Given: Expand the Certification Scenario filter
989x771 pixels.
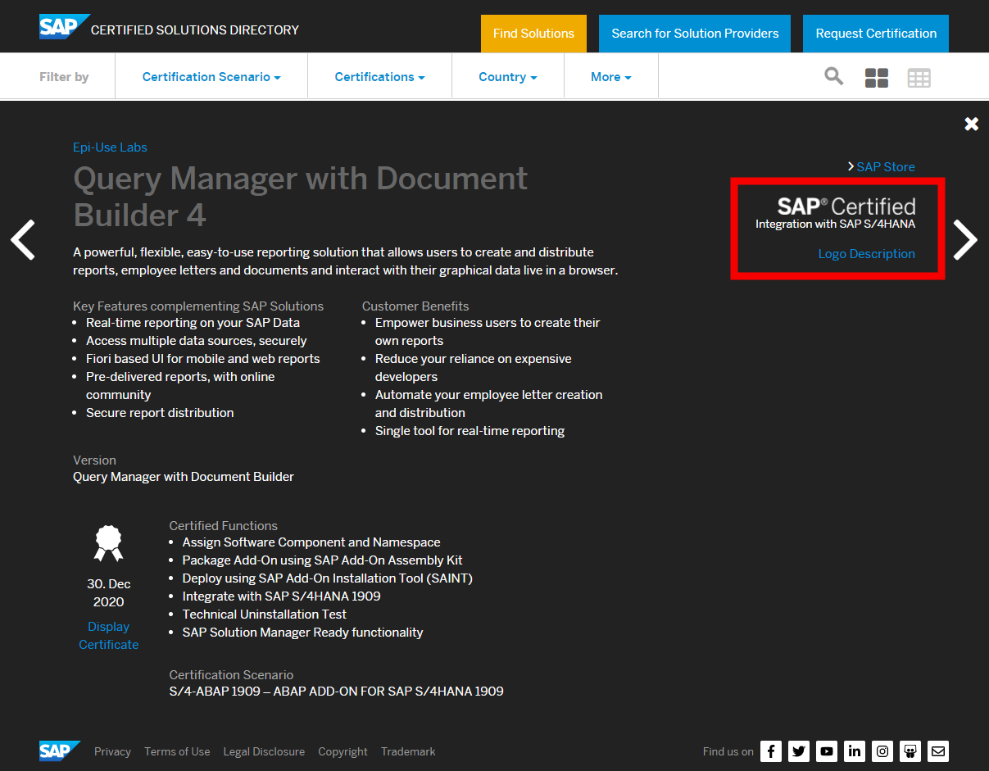Looking at the screenshot, I should tap(211, 77).
